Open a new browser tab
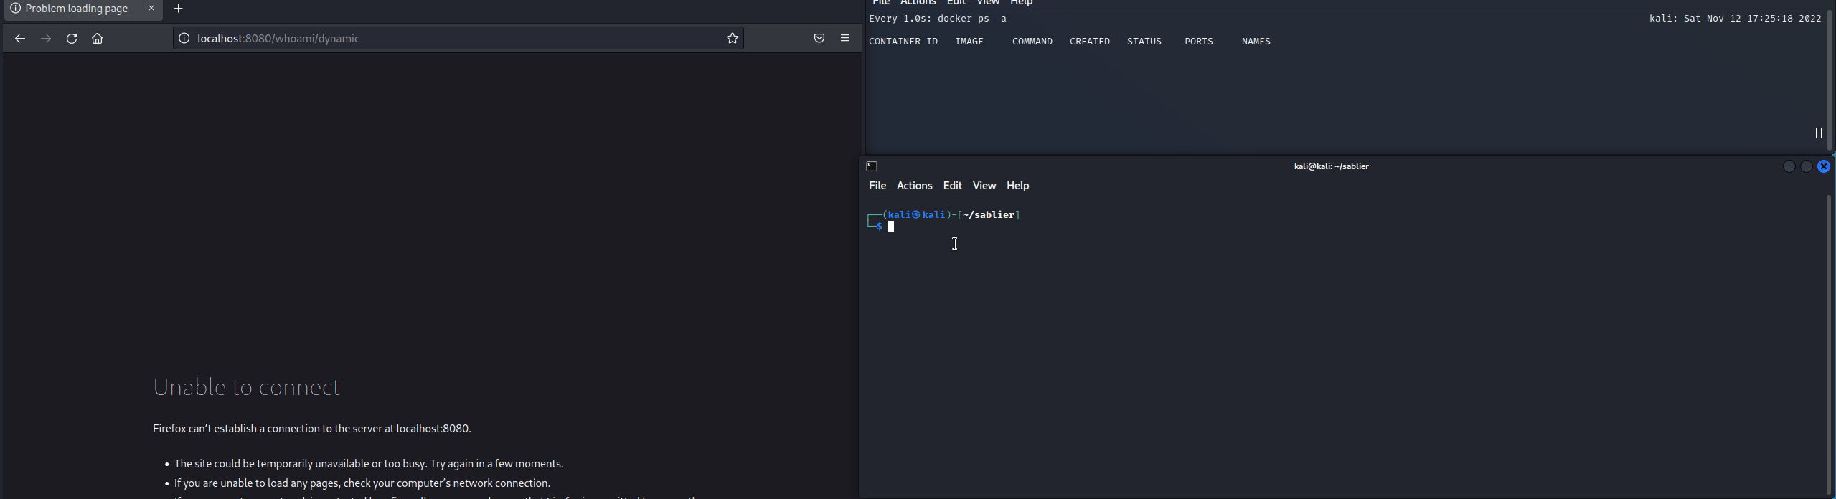Image resolution: width=1836 pixels, height=499 pixels. point(179,9)
